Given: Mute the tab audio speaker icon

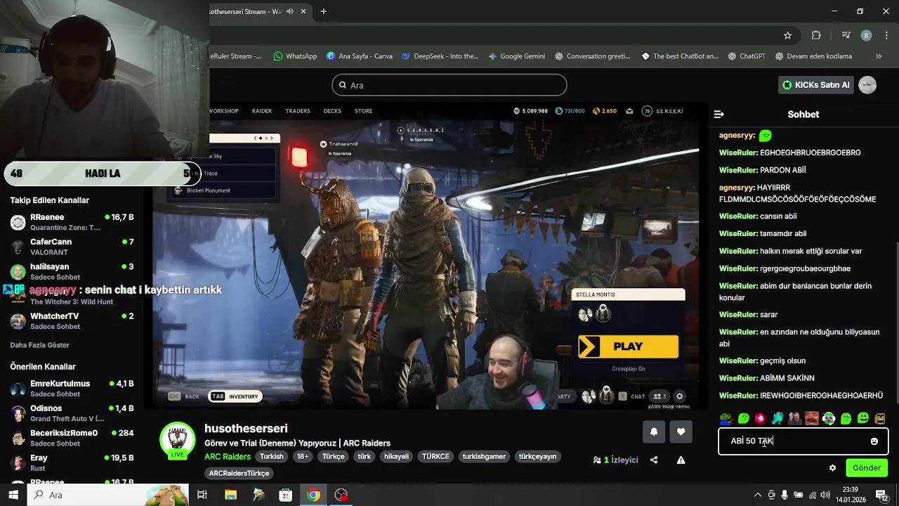Looking at the screenshot, I should [x=290, y=11].
